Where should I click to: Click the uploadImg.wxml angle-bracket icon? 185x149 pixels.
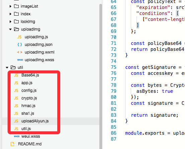tap(20, 52)
